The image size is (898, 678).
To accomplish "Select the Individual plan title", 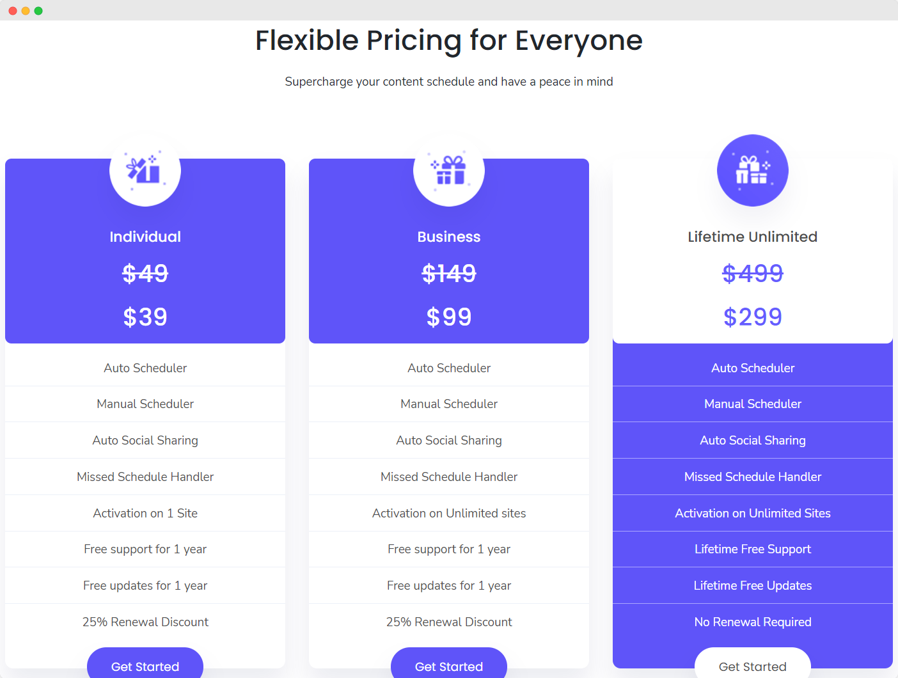I will pos(145,236).
